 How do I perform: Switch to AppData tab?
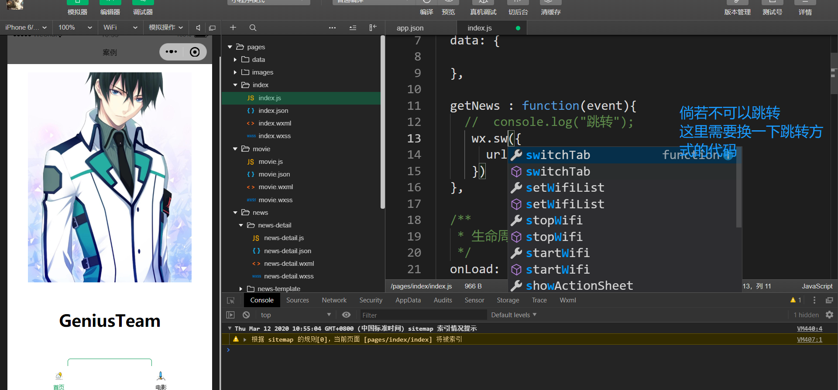click(x=408, y=300)
